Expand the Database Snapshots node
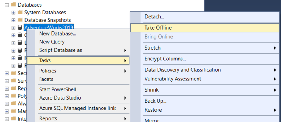 pyautogui.click(x=13, y=20)
